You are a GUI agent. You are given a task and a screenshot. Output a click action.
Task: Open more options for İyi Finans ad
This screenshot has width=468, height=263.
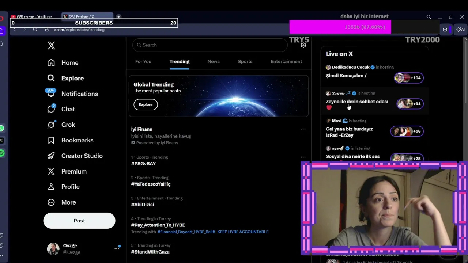(x=303, y=129)
